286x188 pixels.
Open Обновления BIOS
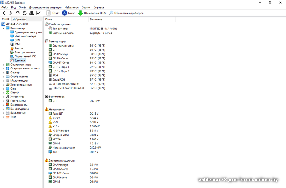[92, 13]
